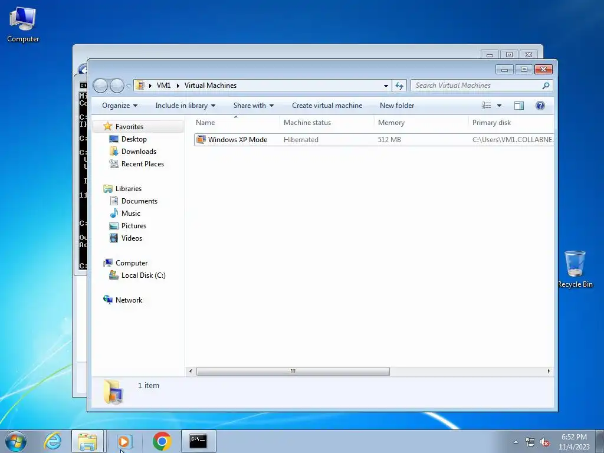Sort by the Name column

tap(236, 123)
